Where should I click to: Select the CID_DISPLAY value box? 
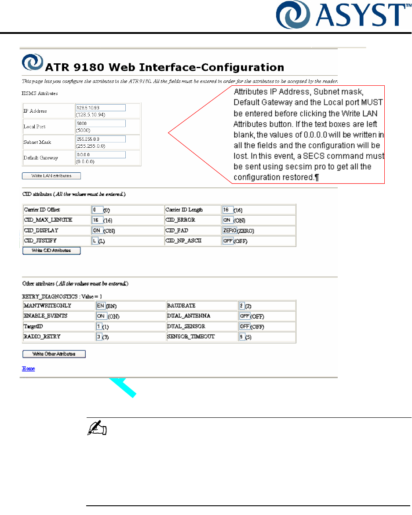tap(98, 230)
